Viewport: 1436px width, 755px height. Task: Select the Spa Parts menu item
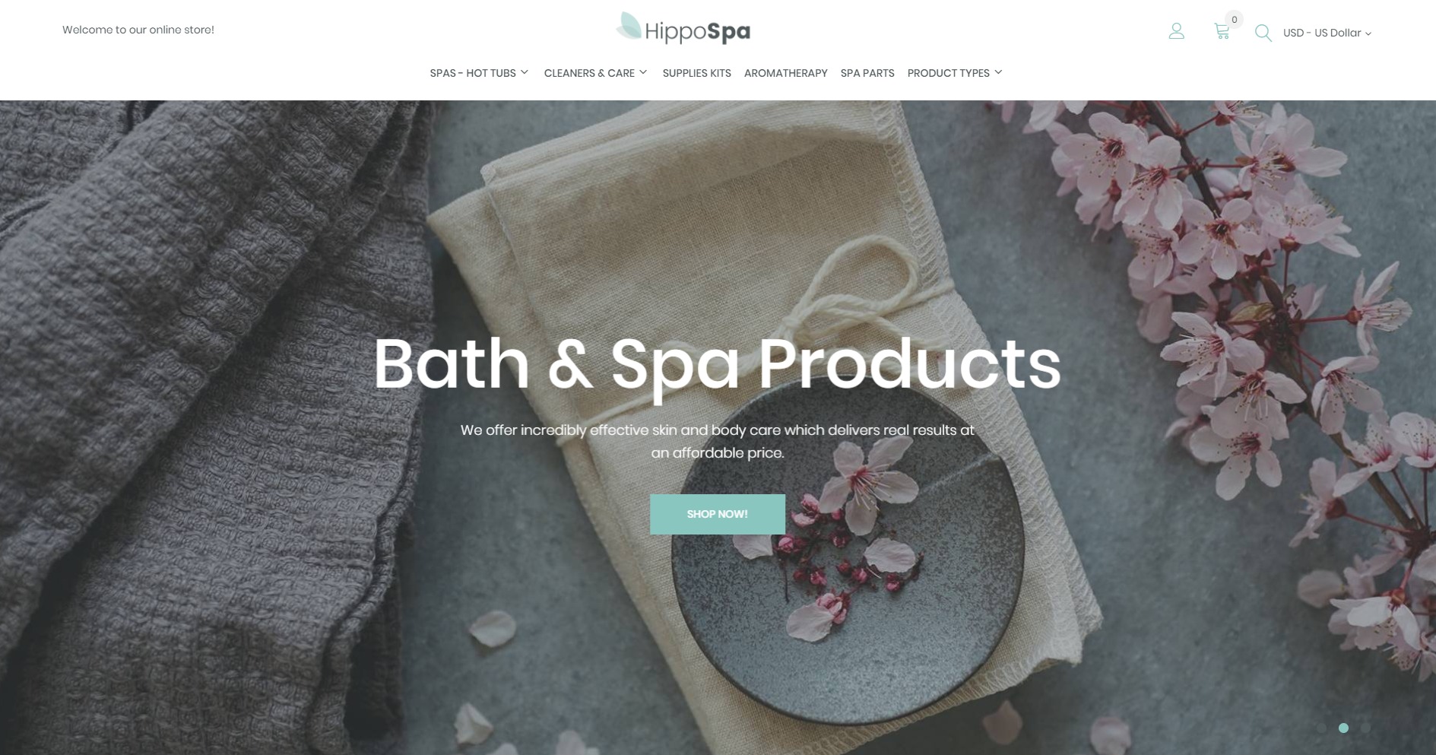(867, 73)
